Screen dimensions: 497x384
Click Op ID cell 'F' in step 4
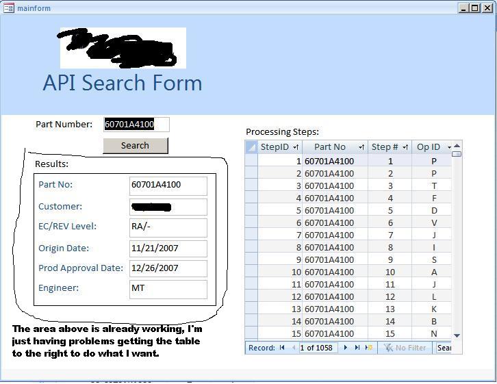[x=431, y=198]
